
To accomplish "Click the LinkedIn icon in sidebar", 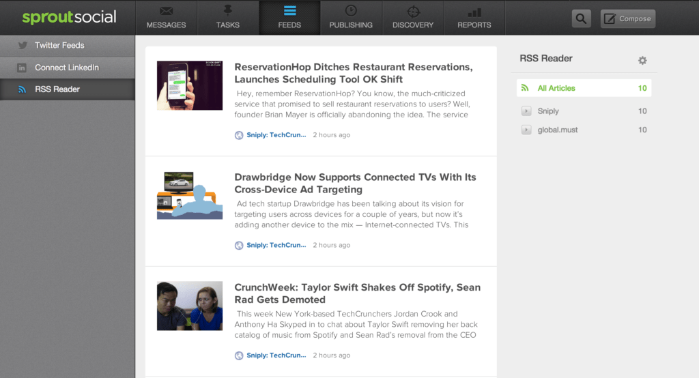I will [23, 68].
